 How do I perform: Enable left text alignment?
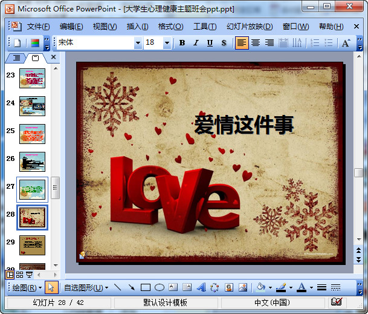tap(242, 43)
